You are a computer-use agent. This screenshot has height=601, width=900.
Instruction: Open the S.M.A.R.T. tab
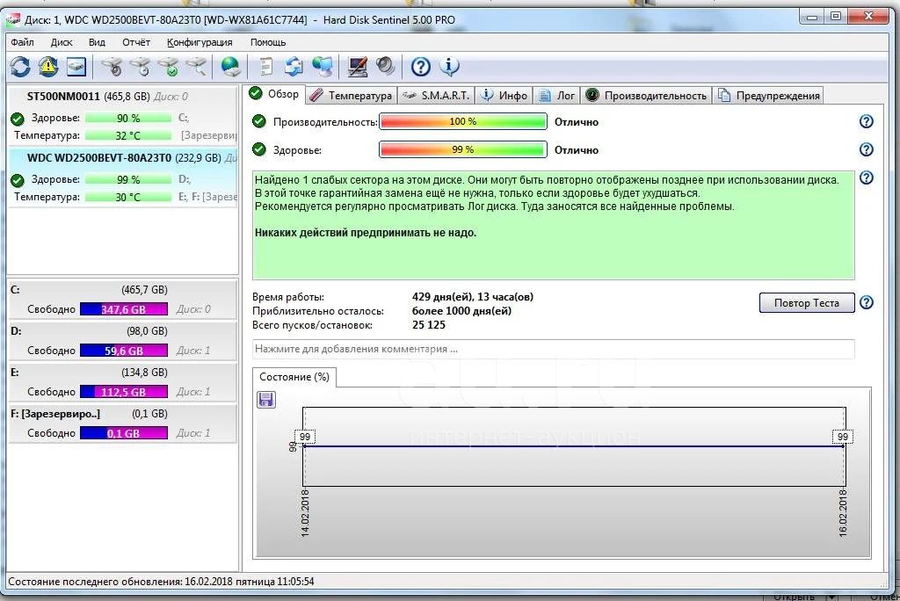pos(436,95)
